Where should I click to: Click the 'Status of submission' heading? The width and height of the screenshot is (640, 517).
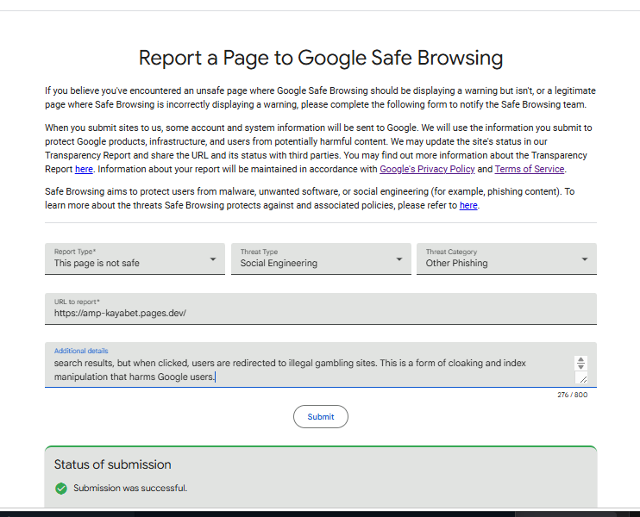pos(113,464)
